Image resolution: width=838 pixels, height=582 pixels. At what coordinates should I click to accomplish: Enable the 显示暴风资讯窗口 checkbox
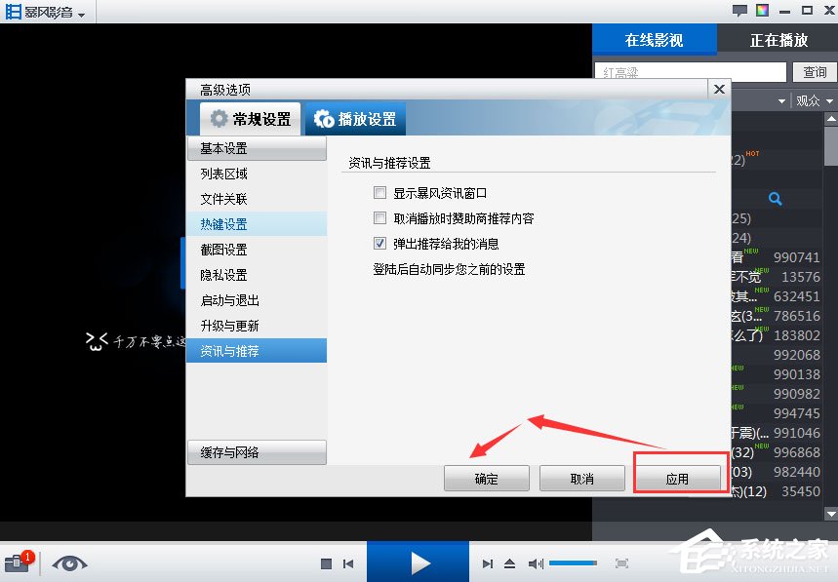[x=380, y=192]
